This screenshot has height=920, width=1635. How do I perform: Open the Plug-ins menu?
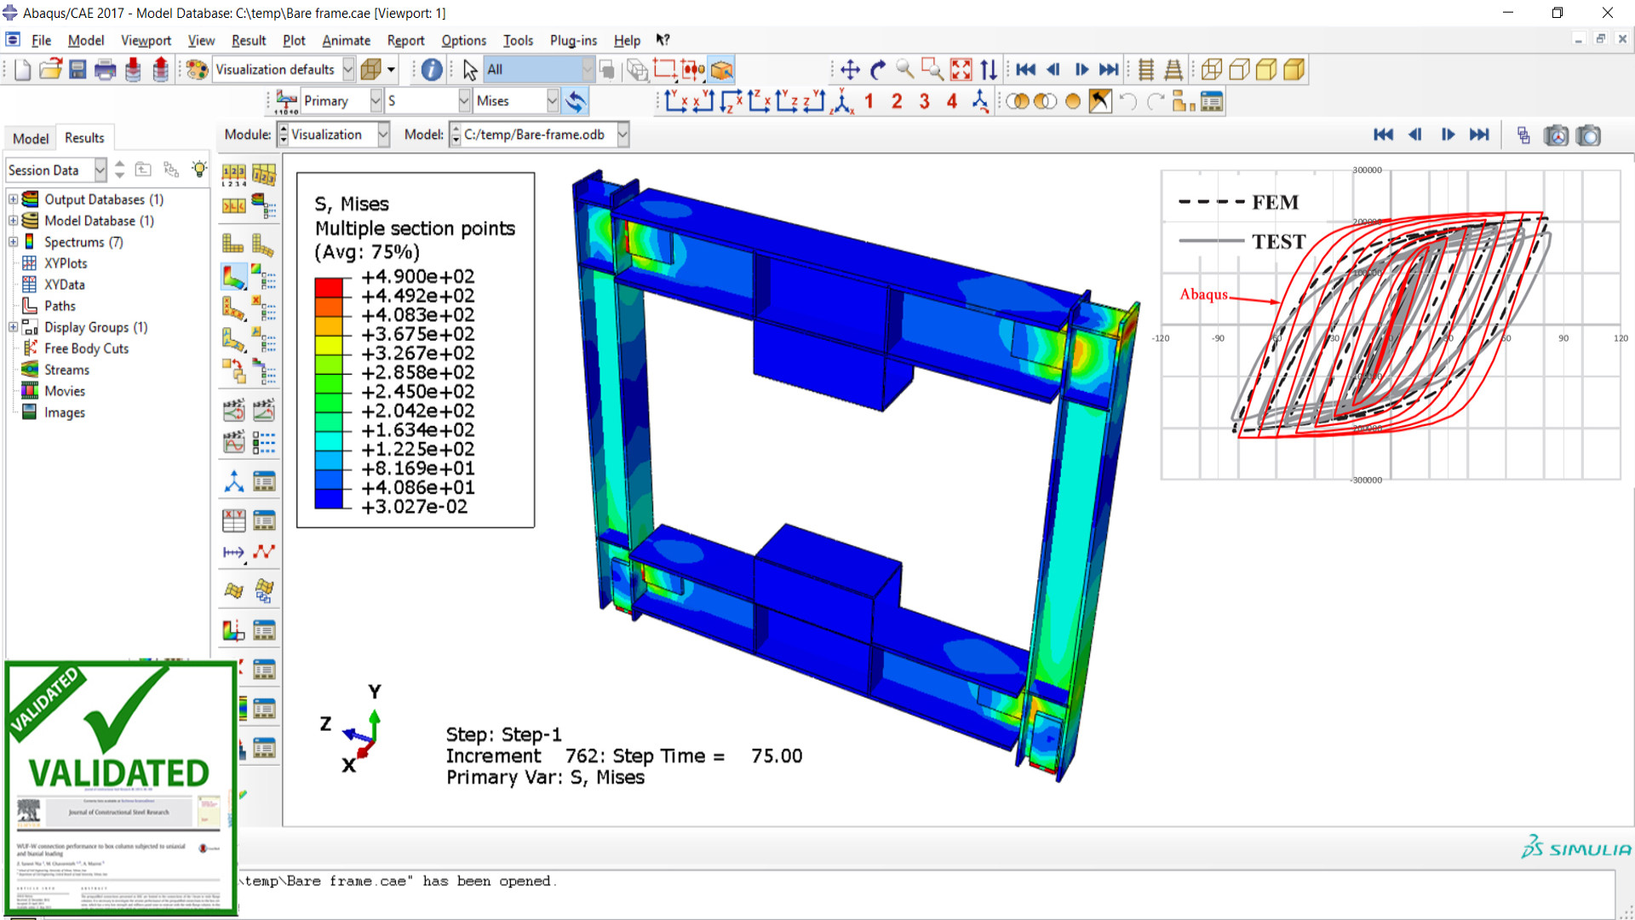[x=573, y=40]
